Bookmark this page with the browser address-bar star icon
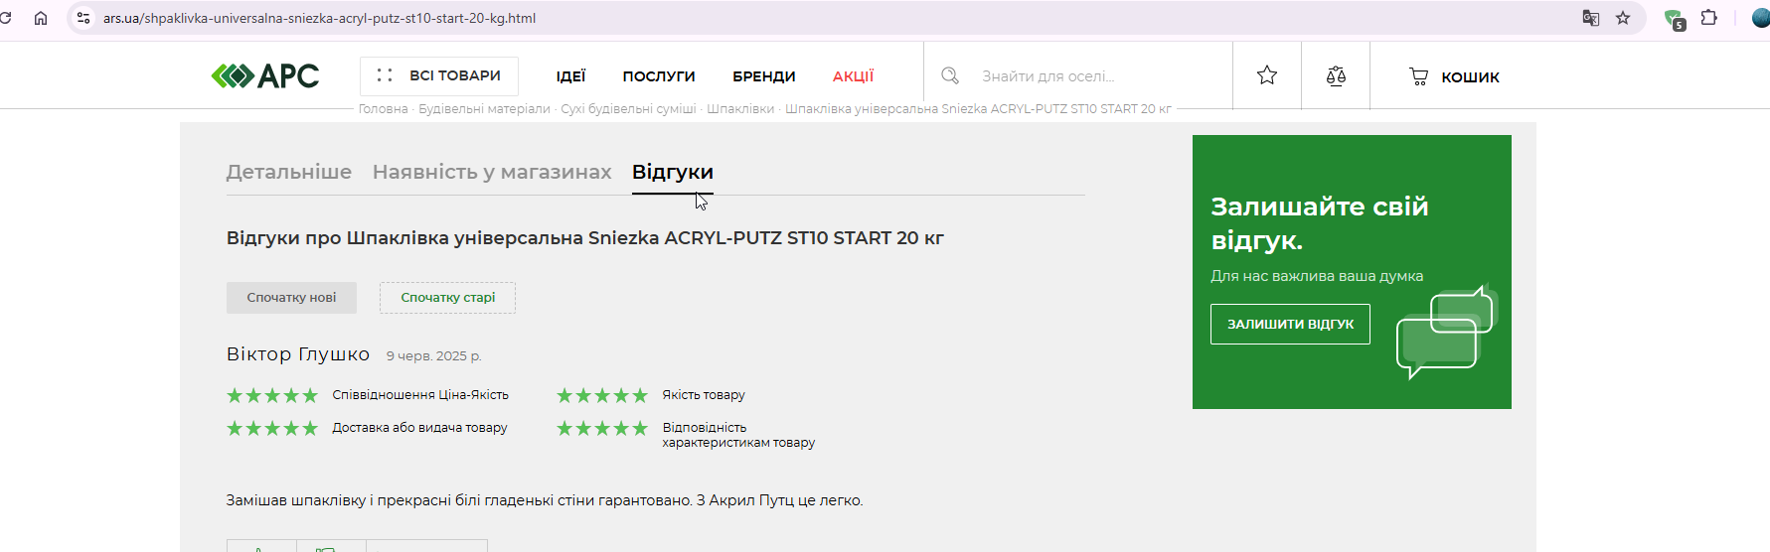This screenshot has width=1770, height=552. tap(1623, 18)
